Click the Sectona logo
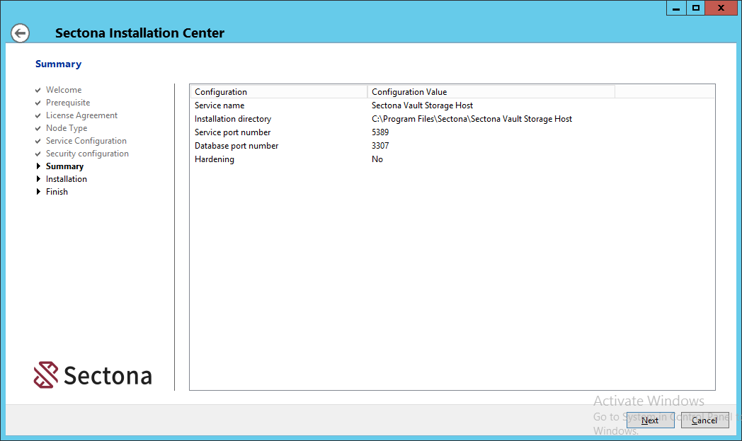Screen dimensions: 742x441 [93, 375]
